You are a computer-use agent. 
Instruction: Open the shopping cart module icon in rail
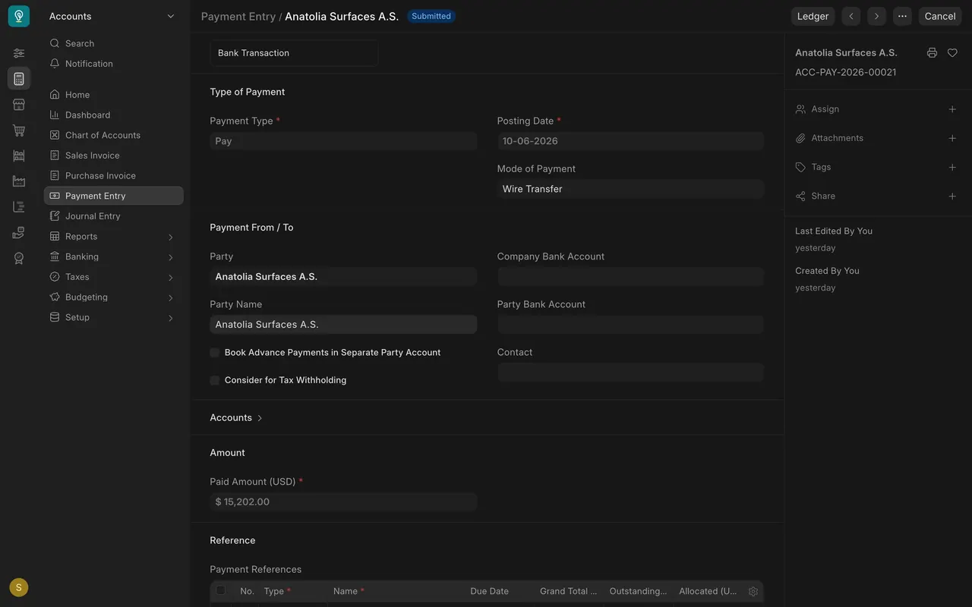[x=19, y=131]
